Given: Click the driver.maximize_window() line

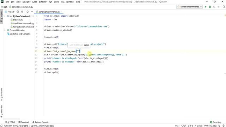Looking at the screenshot, I should (x=58, y=30).
